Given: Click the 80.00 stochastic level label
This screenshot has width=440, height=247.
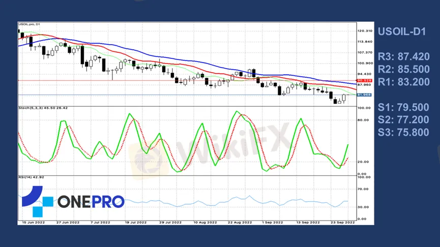Looking at the screenshot, I should [x=362, y=120].
